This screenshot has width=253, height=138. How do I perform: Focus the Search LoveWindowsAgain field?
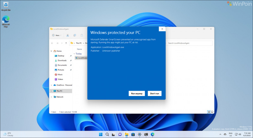tap(189, 43)
